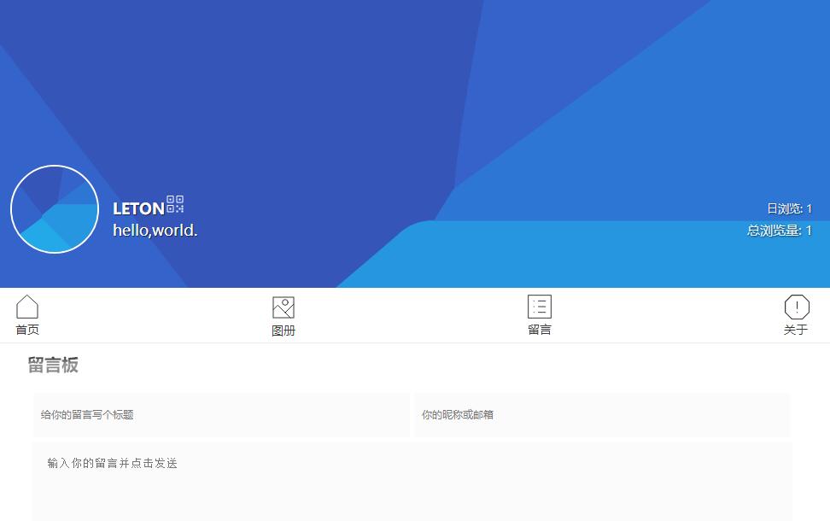Image resolution: width=830 pixels, height=521 pixels.
Task: Focus the message title field 给你的留言写个标题
Action: pyautogui.click(x=221, y=415)
